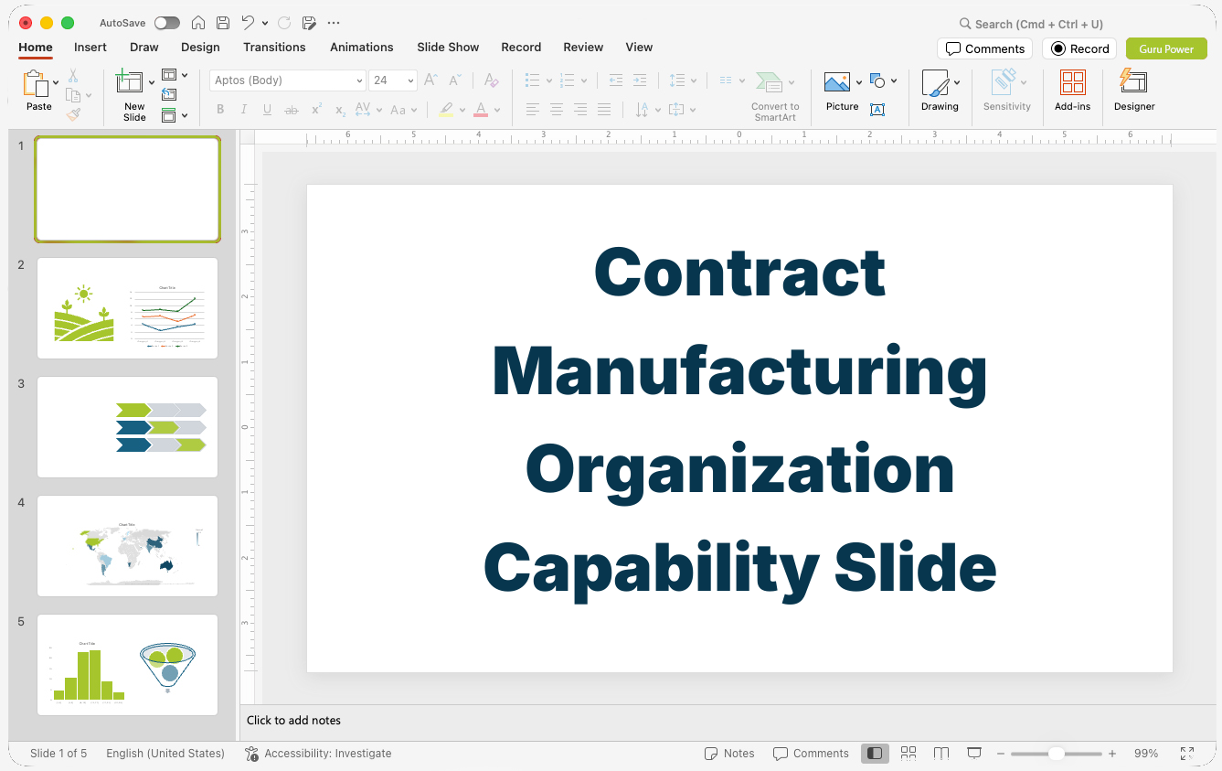Reset the slide layout icon

click(x=169, y=95)
